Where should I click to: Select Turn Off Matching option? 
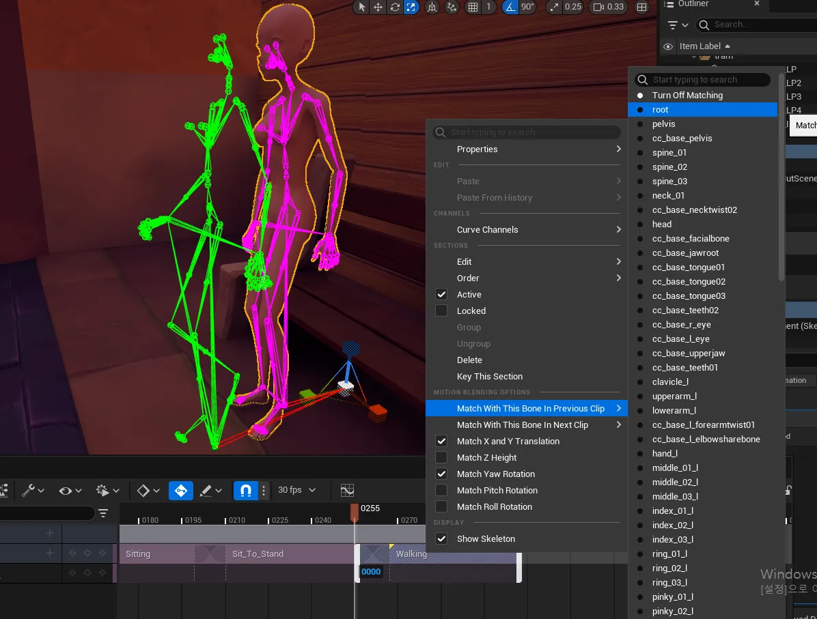point(703,96)
